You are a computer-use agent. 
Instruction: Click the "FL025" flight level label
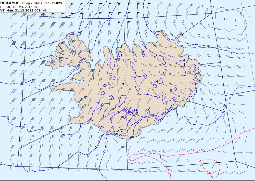click(57, 3)
